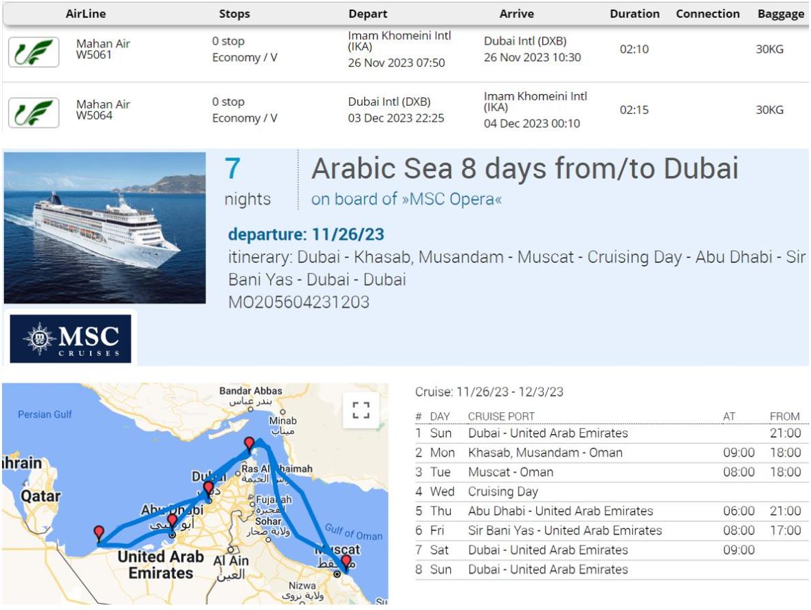Viewport: 811px width, 610px height.
Task: Click the Arabic Sea 8 days cruise title
Action: [x=524, y=168]
